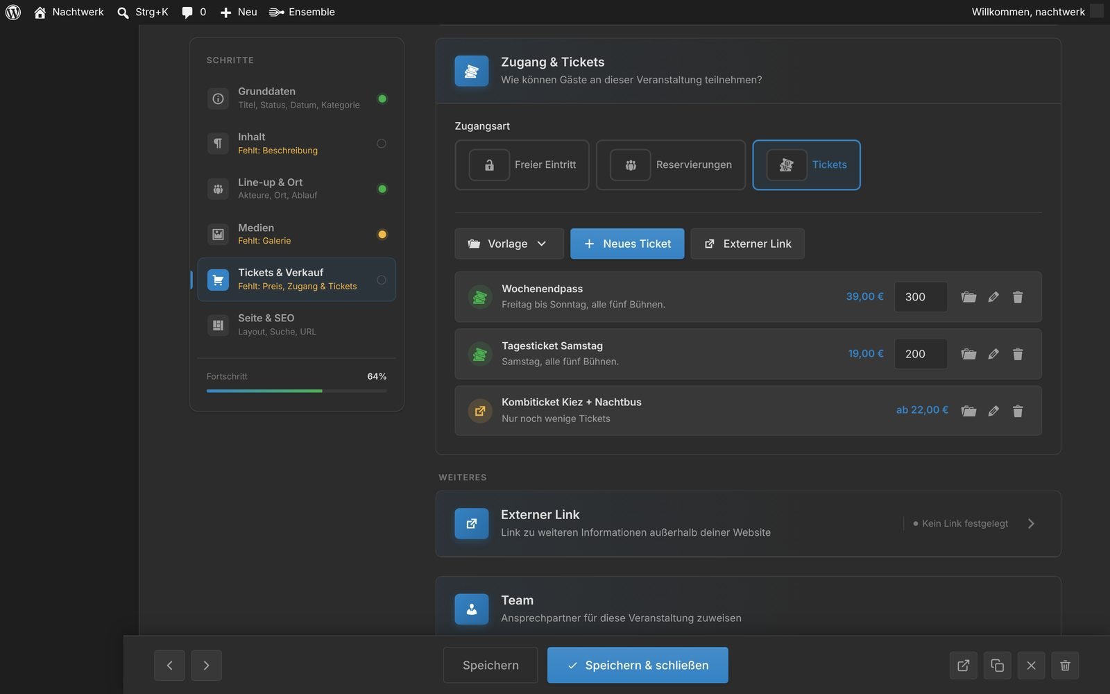
Task: Click the WordPress logo icon
Action: click(x=13, y=12)
